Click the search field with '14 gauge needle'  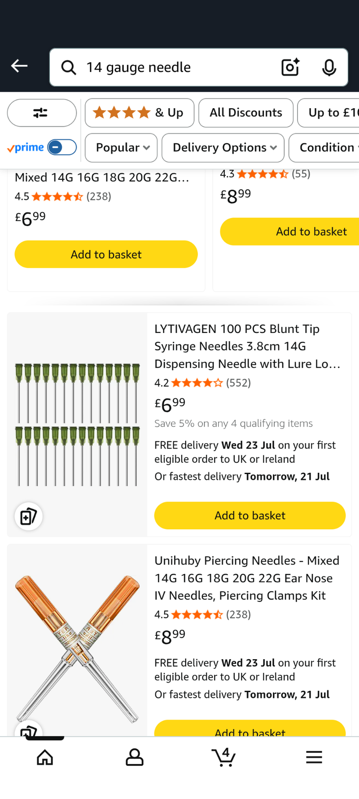pos(179,67)
